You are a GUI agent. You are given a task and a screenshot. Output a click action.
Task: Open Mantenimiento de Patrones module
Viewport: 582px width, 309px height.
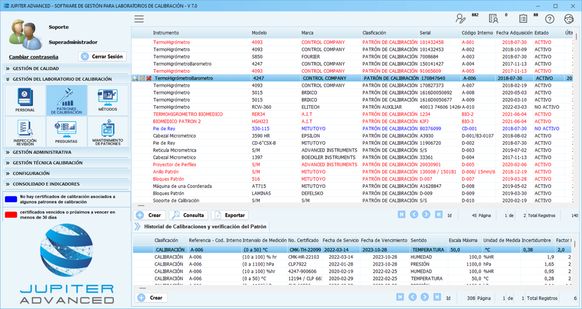(108, 132)
